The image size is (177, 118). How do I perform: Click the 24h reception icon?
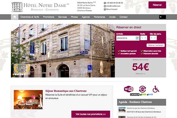142,89
